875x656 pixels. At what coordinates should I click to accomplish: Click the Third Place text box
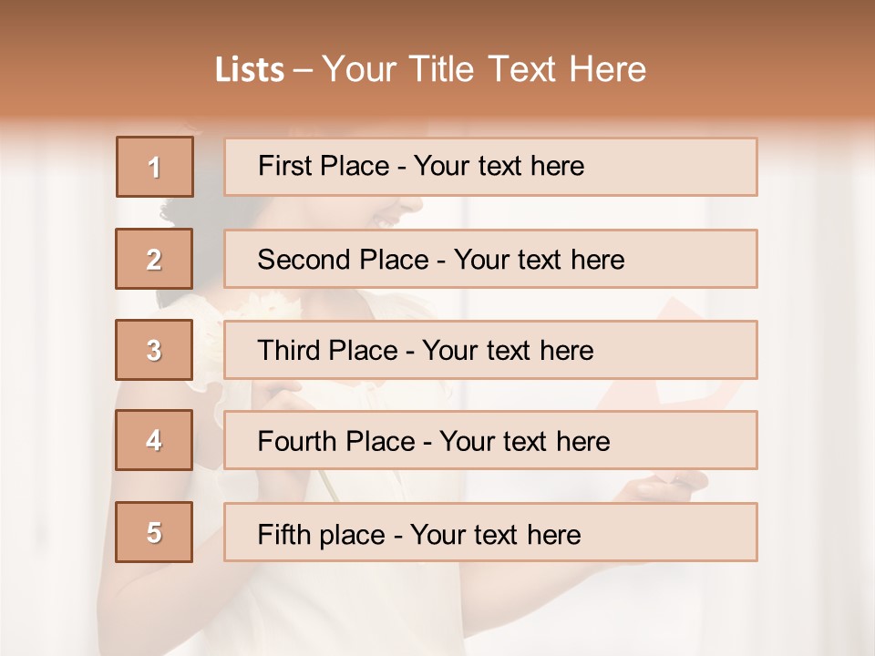[490, 350]
